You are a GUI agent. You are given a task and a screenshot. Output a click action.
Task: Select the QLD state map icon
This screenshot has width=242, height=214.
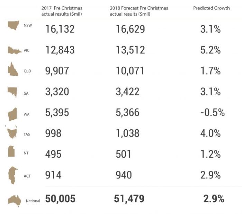point(13,69)
